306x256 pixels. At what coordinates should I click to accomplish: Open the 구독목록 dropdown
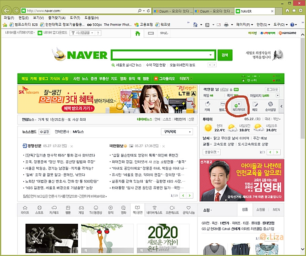click(x=177, y=132)
